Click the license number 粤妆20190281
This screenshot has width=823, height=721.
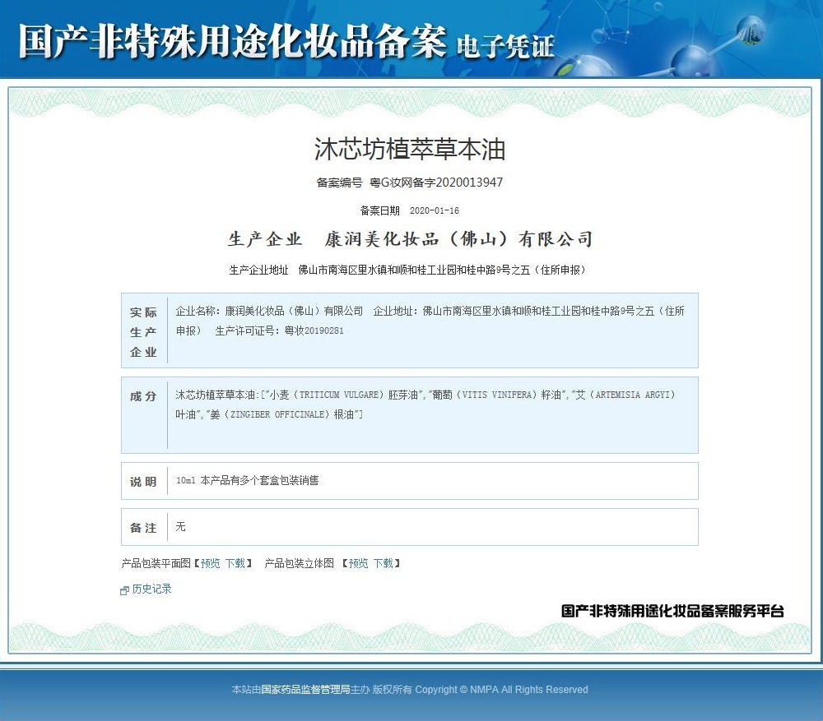click(x=314, y=330)
